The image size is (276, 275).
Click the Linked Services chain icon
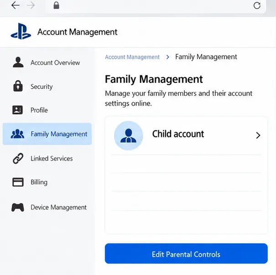tap(18, 158)
